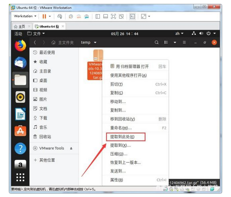
Task: Click the orange pause VM icon
Action: pyautogui.click(x=44, y=16)
